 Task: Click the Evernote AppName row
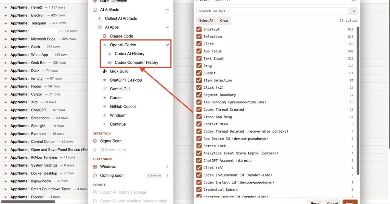[44, 134]
